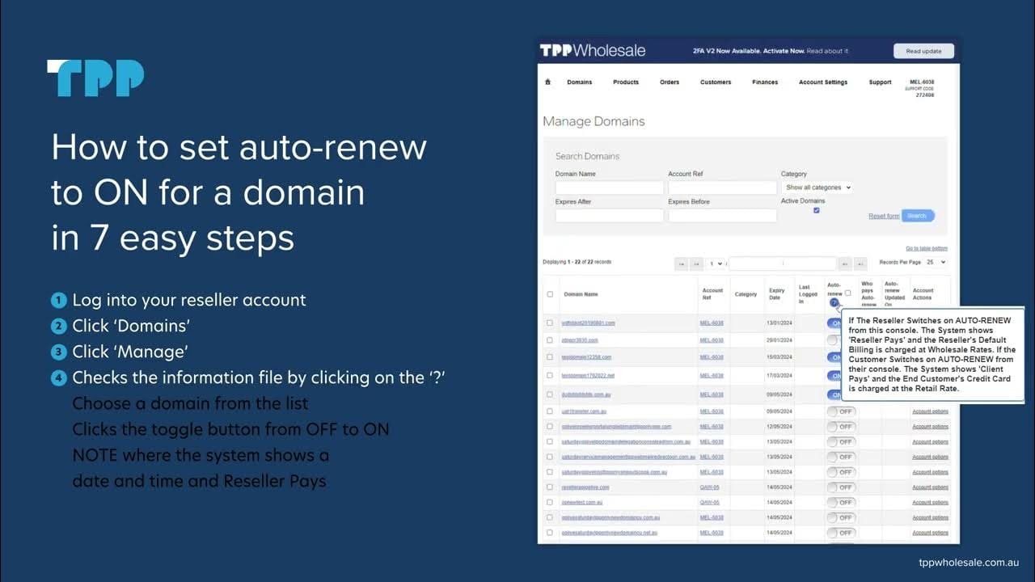Go to previous page pagination arrow

[x=696, y=264]
